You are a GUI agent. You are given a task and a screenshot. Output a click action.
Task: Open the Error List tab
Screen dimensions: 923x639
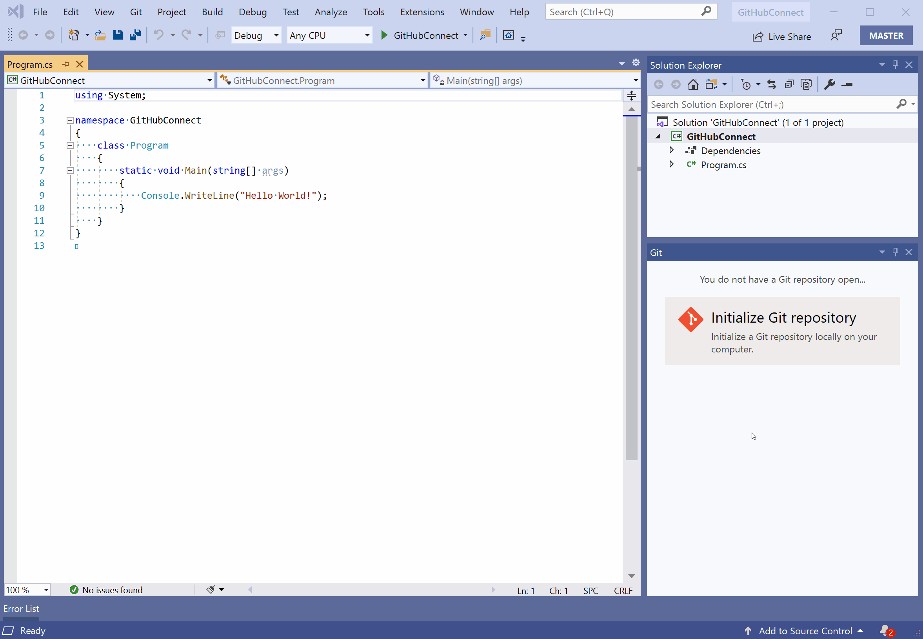(21, 608)
